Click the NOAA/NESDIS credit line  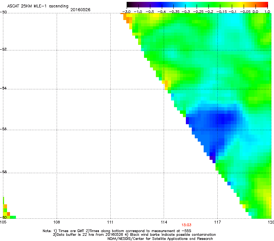(x=160, y=239)
